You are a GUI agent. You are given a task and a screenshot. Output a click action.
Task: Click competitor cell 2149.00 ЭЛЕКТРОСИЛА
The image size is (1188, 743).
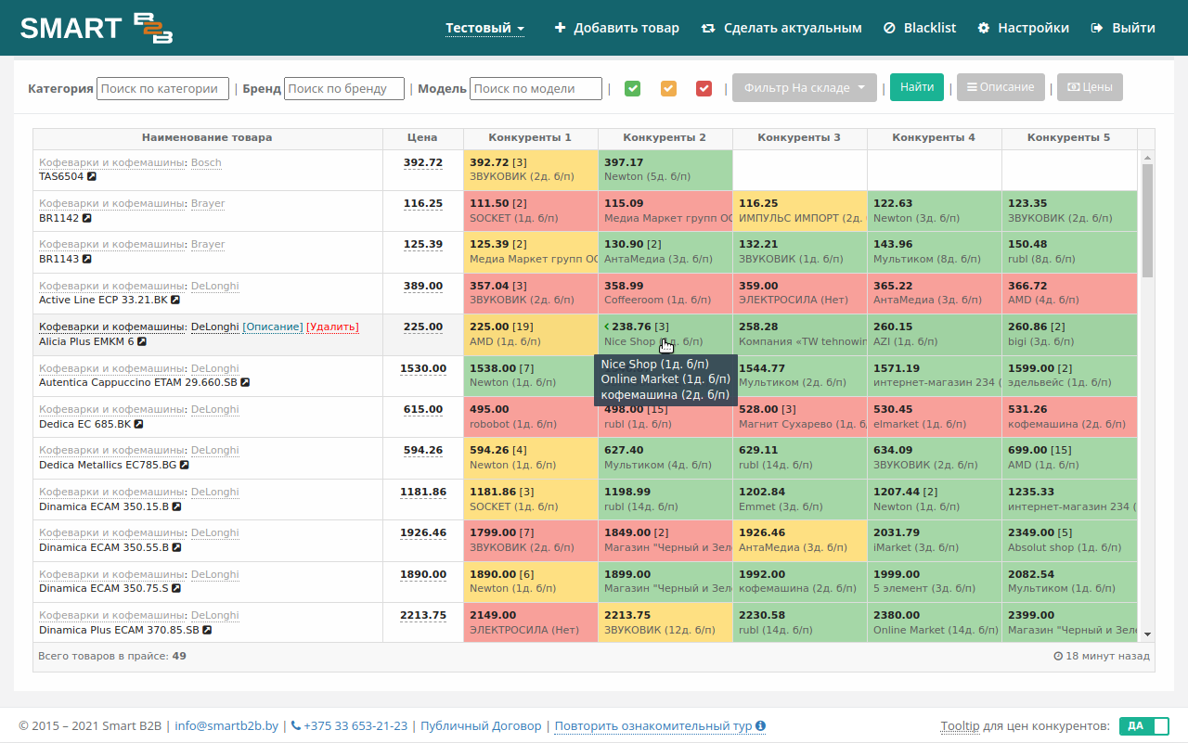tap(531, 622)
